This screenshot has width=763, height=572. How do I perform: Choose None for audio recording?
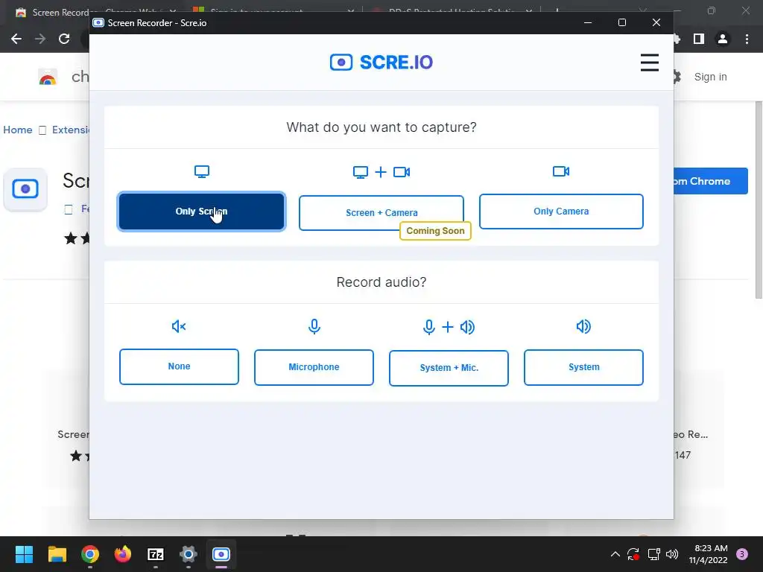point(179,366)
